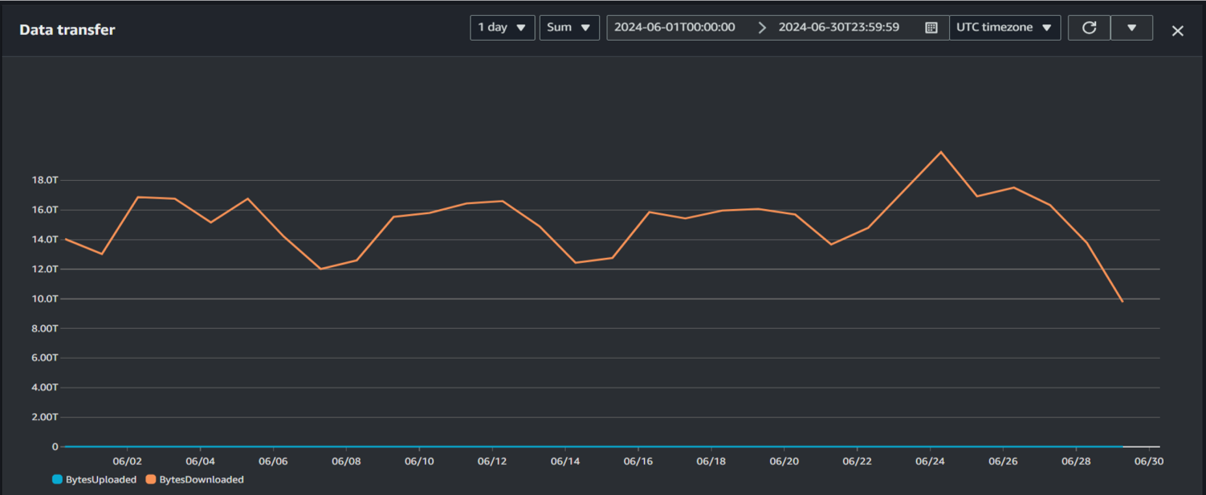Toggle the BytesUploaded legend series

click(x=100, y=480)
